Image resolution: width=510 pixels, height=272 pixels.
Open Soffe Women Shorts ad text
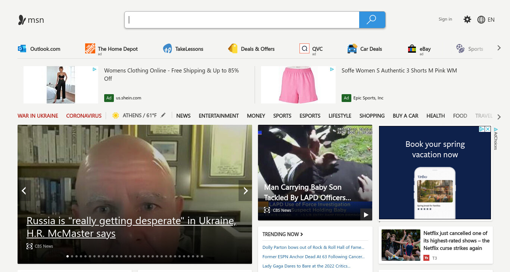click(399, 70)
